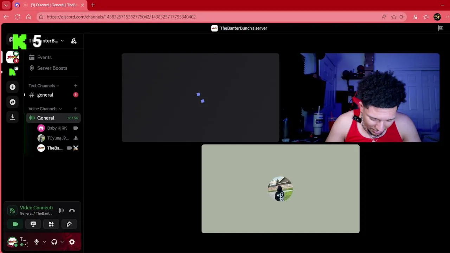
Task: Open the Read Aloud icon in address bar
Action: 384,17
